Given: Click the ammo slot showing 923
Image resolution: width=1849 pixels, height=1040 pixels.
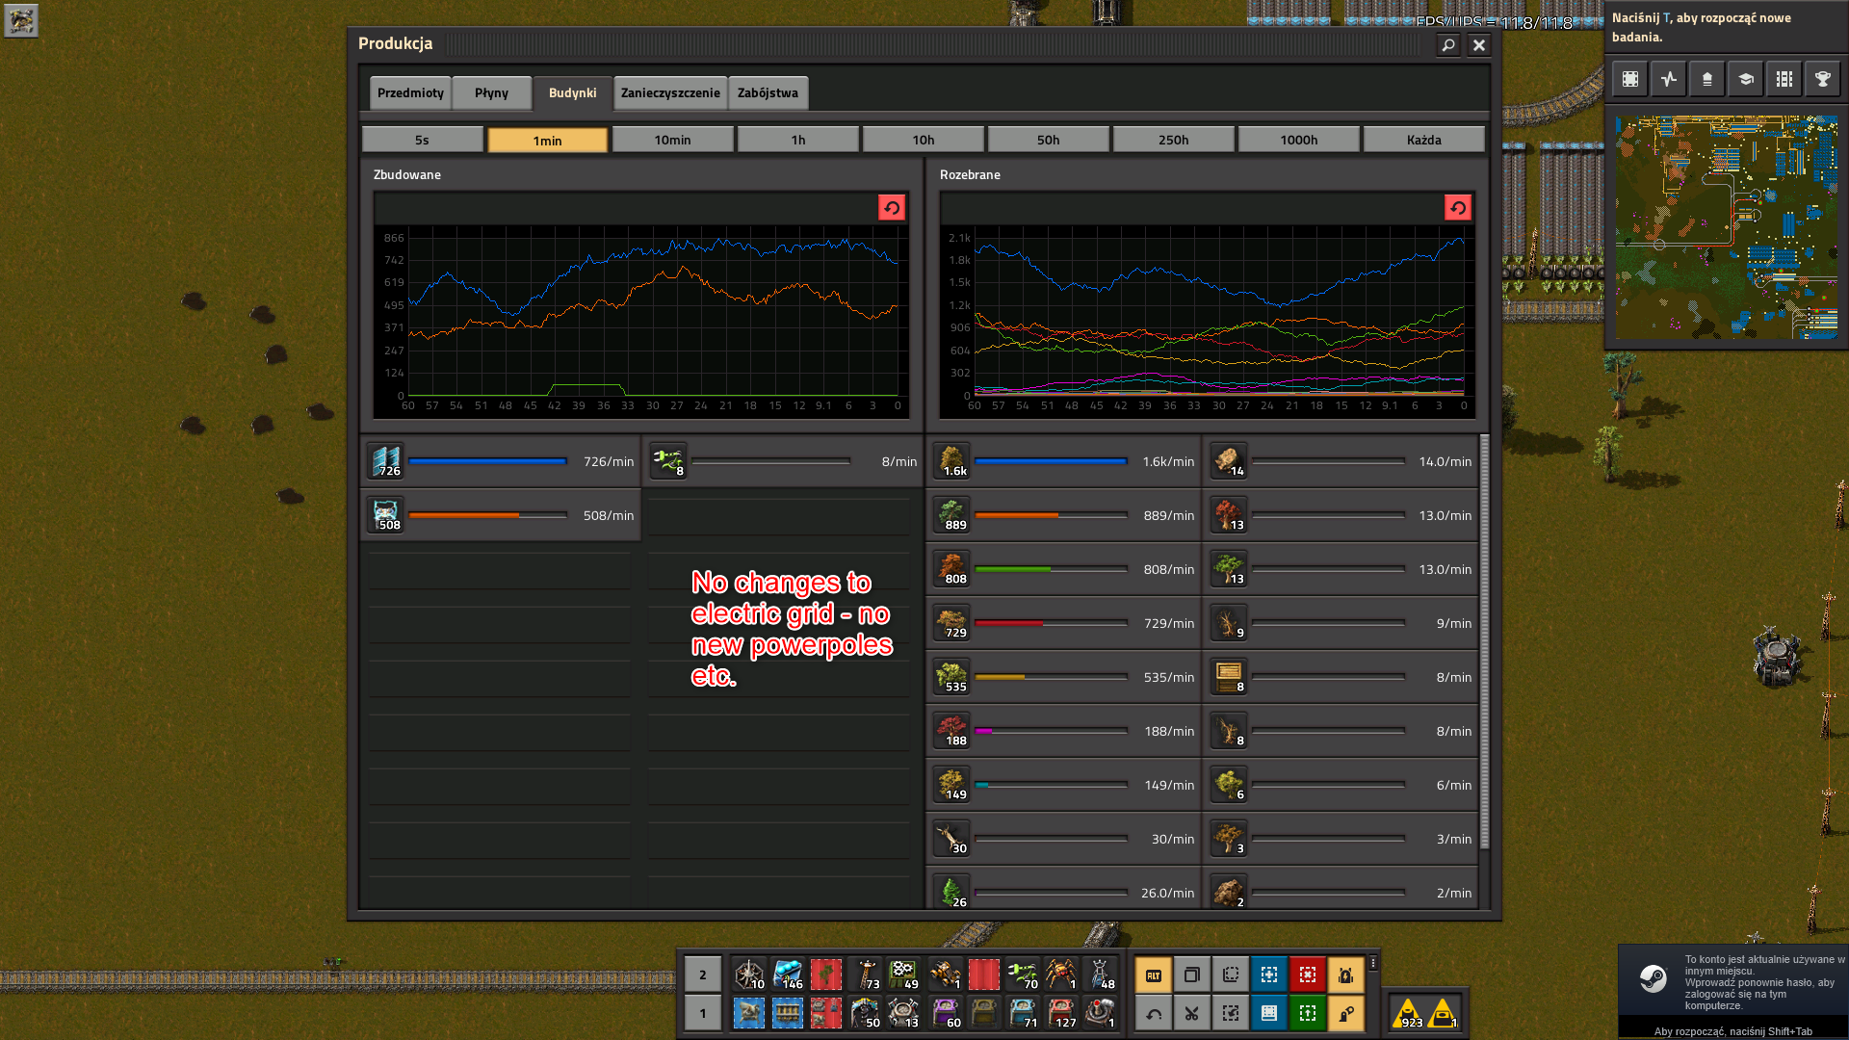Looking at the screenshot, I should [1408, 1013].
